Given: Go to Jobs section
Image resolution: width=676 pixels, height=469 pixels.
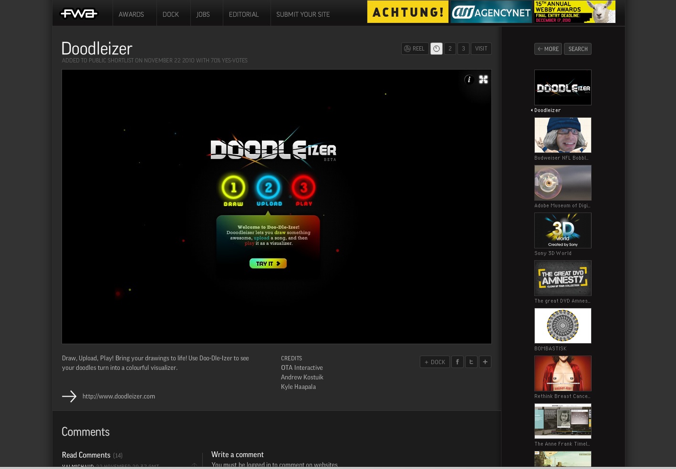Looking at the screenshot, I should [203, 14].
